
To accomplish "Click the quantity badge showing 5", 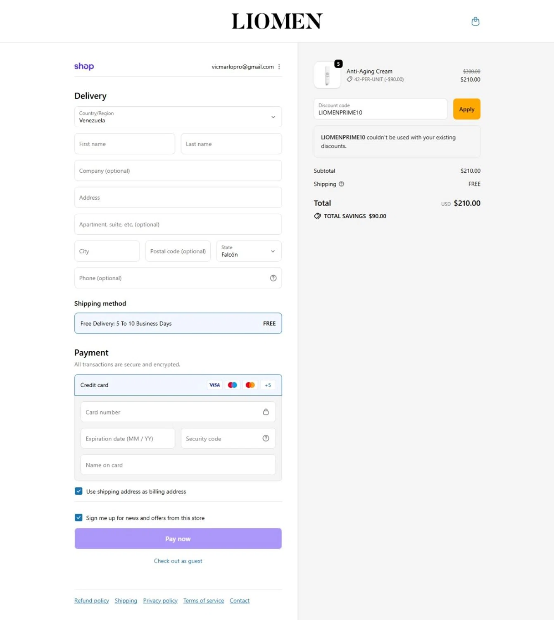I will point(338,64).
